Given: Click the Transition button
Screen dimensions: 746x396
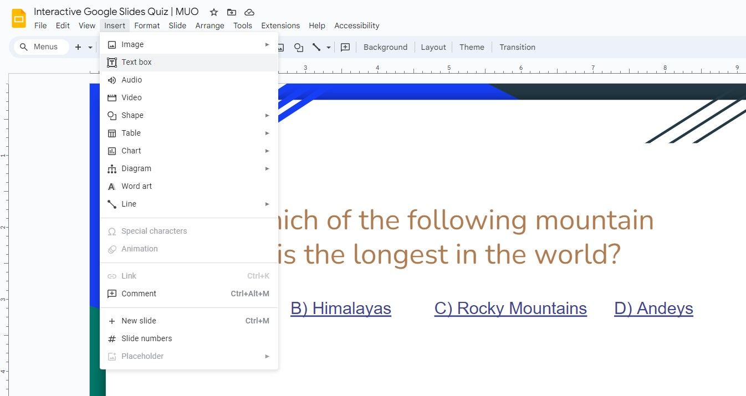Looking at the screenshot, I should tap(517, 47).
